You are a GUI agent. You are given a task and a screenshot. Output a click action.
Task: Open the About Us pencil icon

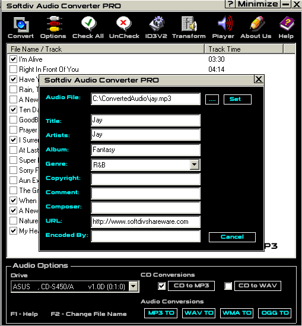tap(257, 24)
